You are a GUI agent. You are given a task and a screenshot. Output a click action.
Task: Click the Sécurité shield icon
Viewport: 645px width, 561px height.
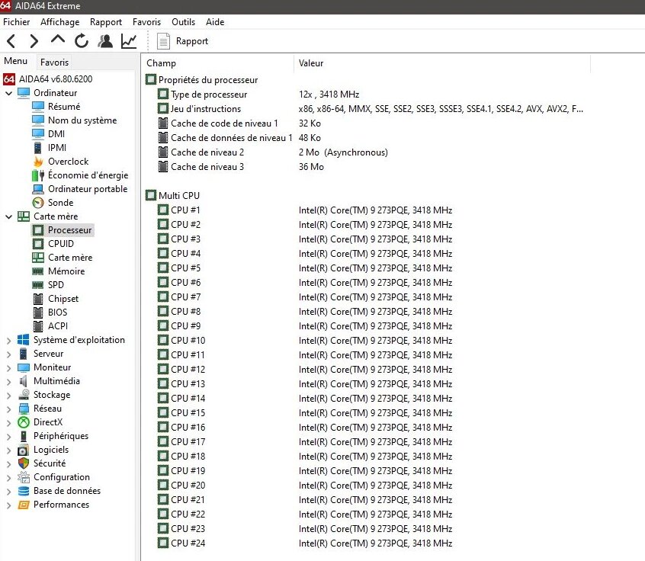24,463
